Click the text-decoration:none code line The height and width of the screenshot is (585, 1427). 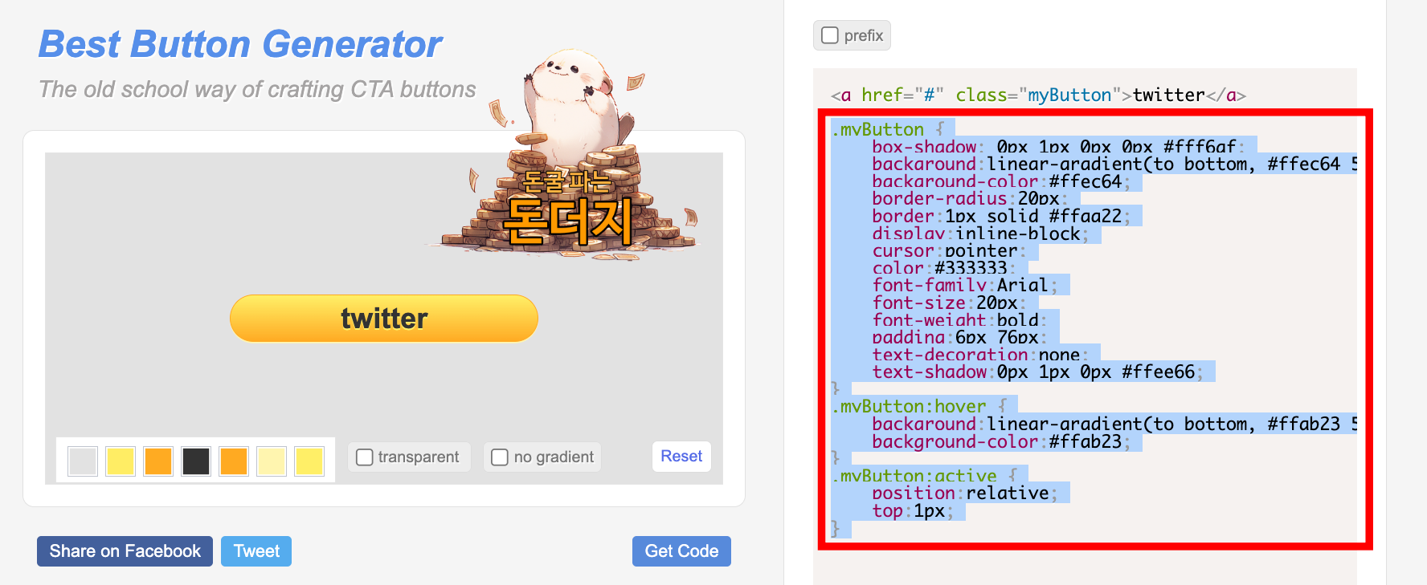pyautogui.click(x=980, y=355)
